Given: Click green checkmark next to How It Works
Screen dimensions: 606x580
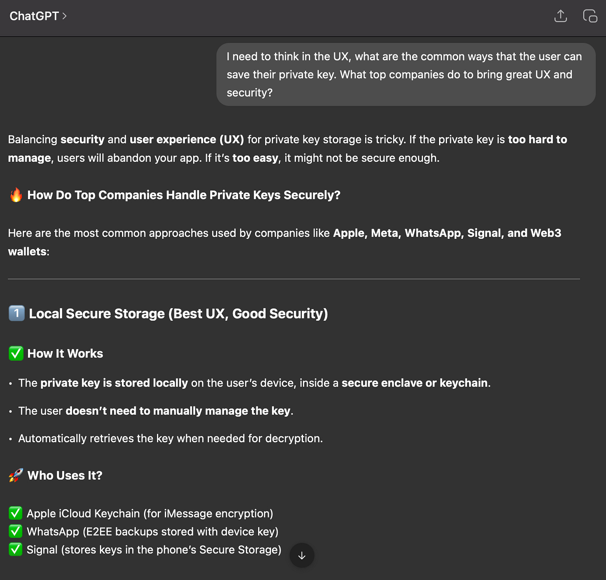Looking at the screenshot, I should click(16, 354).
